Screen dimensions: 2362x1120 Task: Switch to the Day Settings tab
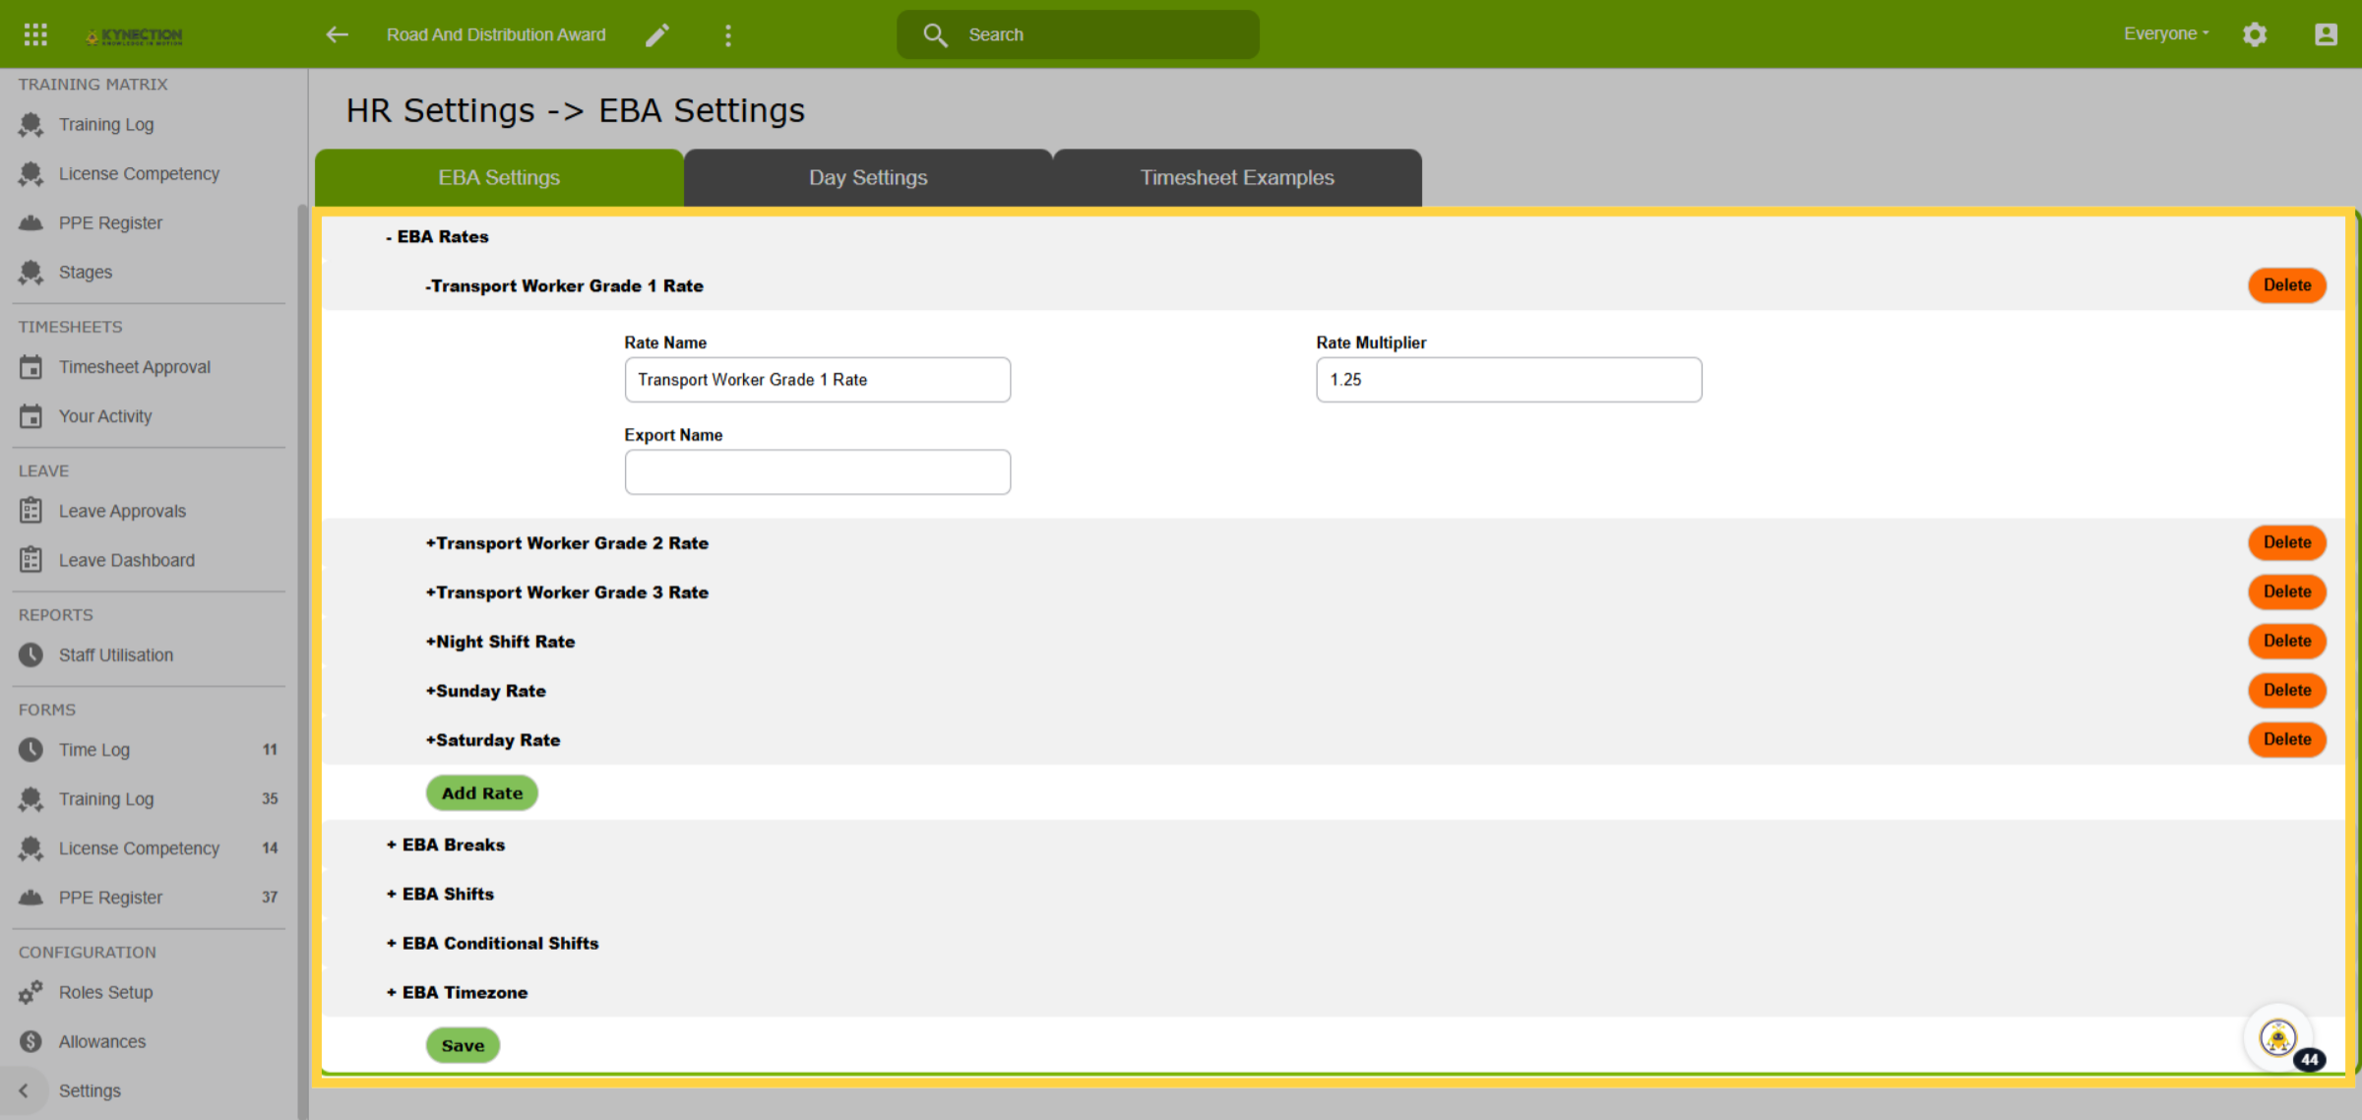pos(868,177)
